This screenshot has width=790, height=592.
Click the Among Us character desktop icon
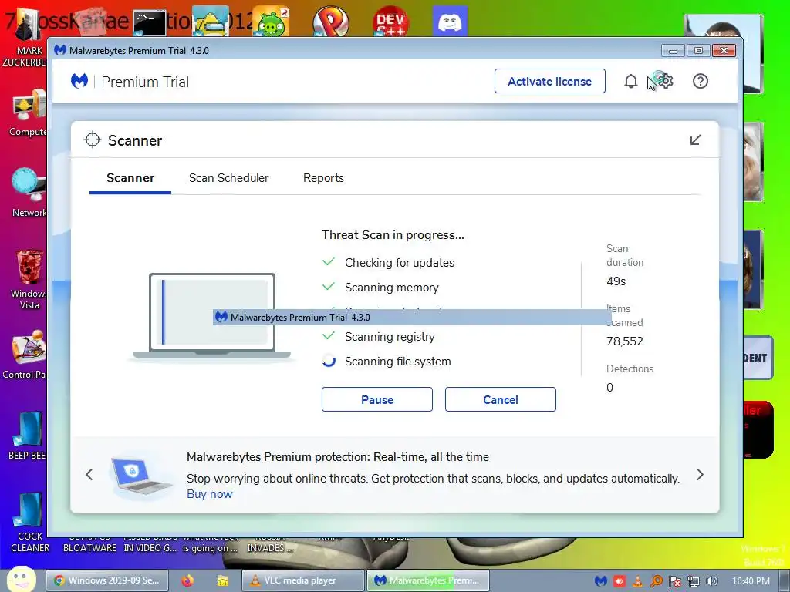coord(211,21)
